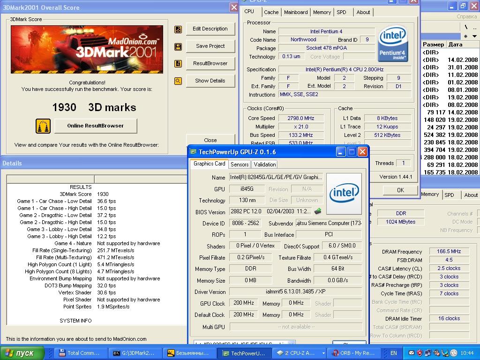The height and width of the screenshot is (360, 480).
Task: Click the DRAM Frequency value 166.5 MHz
Action: [449, 251]
